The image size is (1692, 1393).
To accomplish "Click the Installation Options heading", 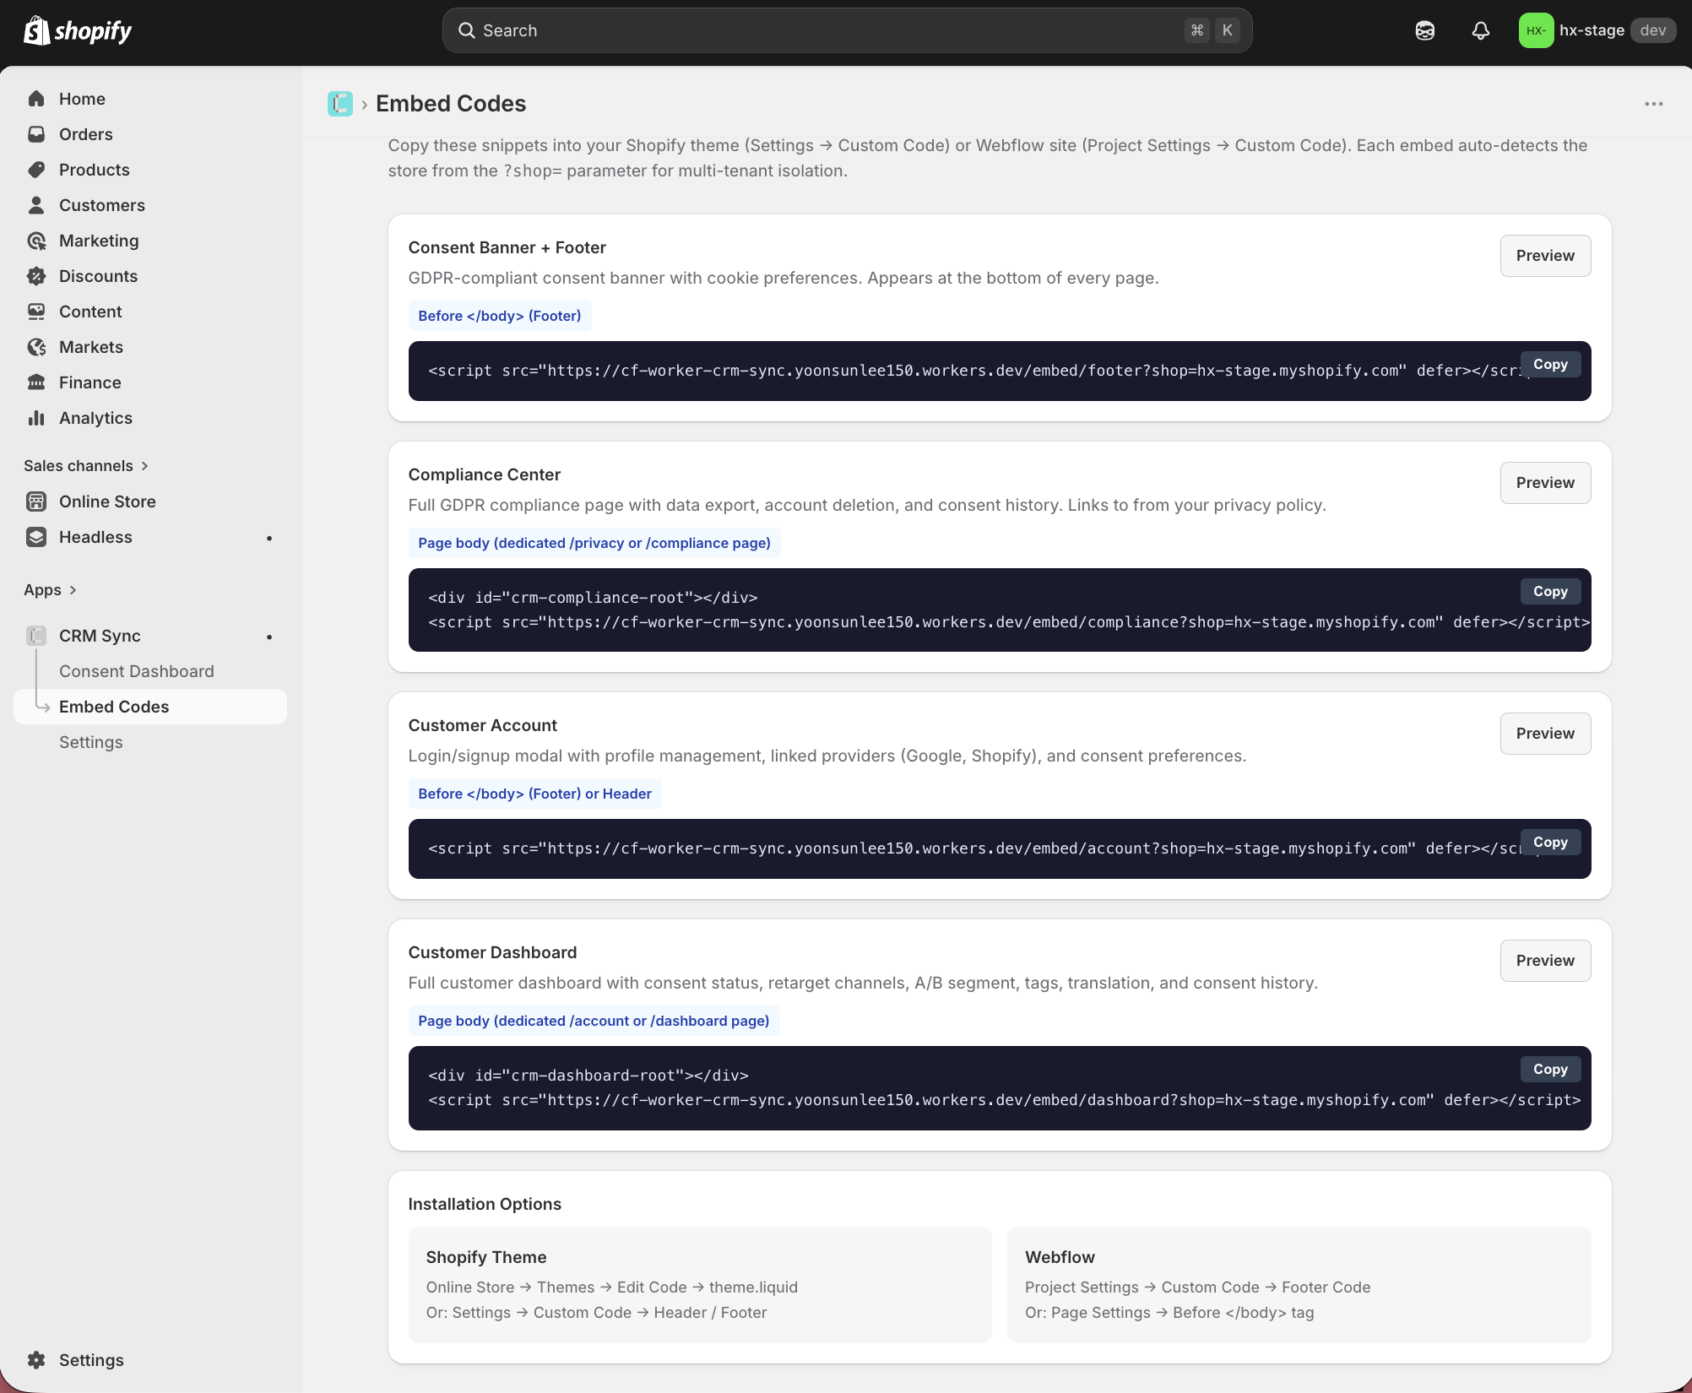I will point(485,1204).
